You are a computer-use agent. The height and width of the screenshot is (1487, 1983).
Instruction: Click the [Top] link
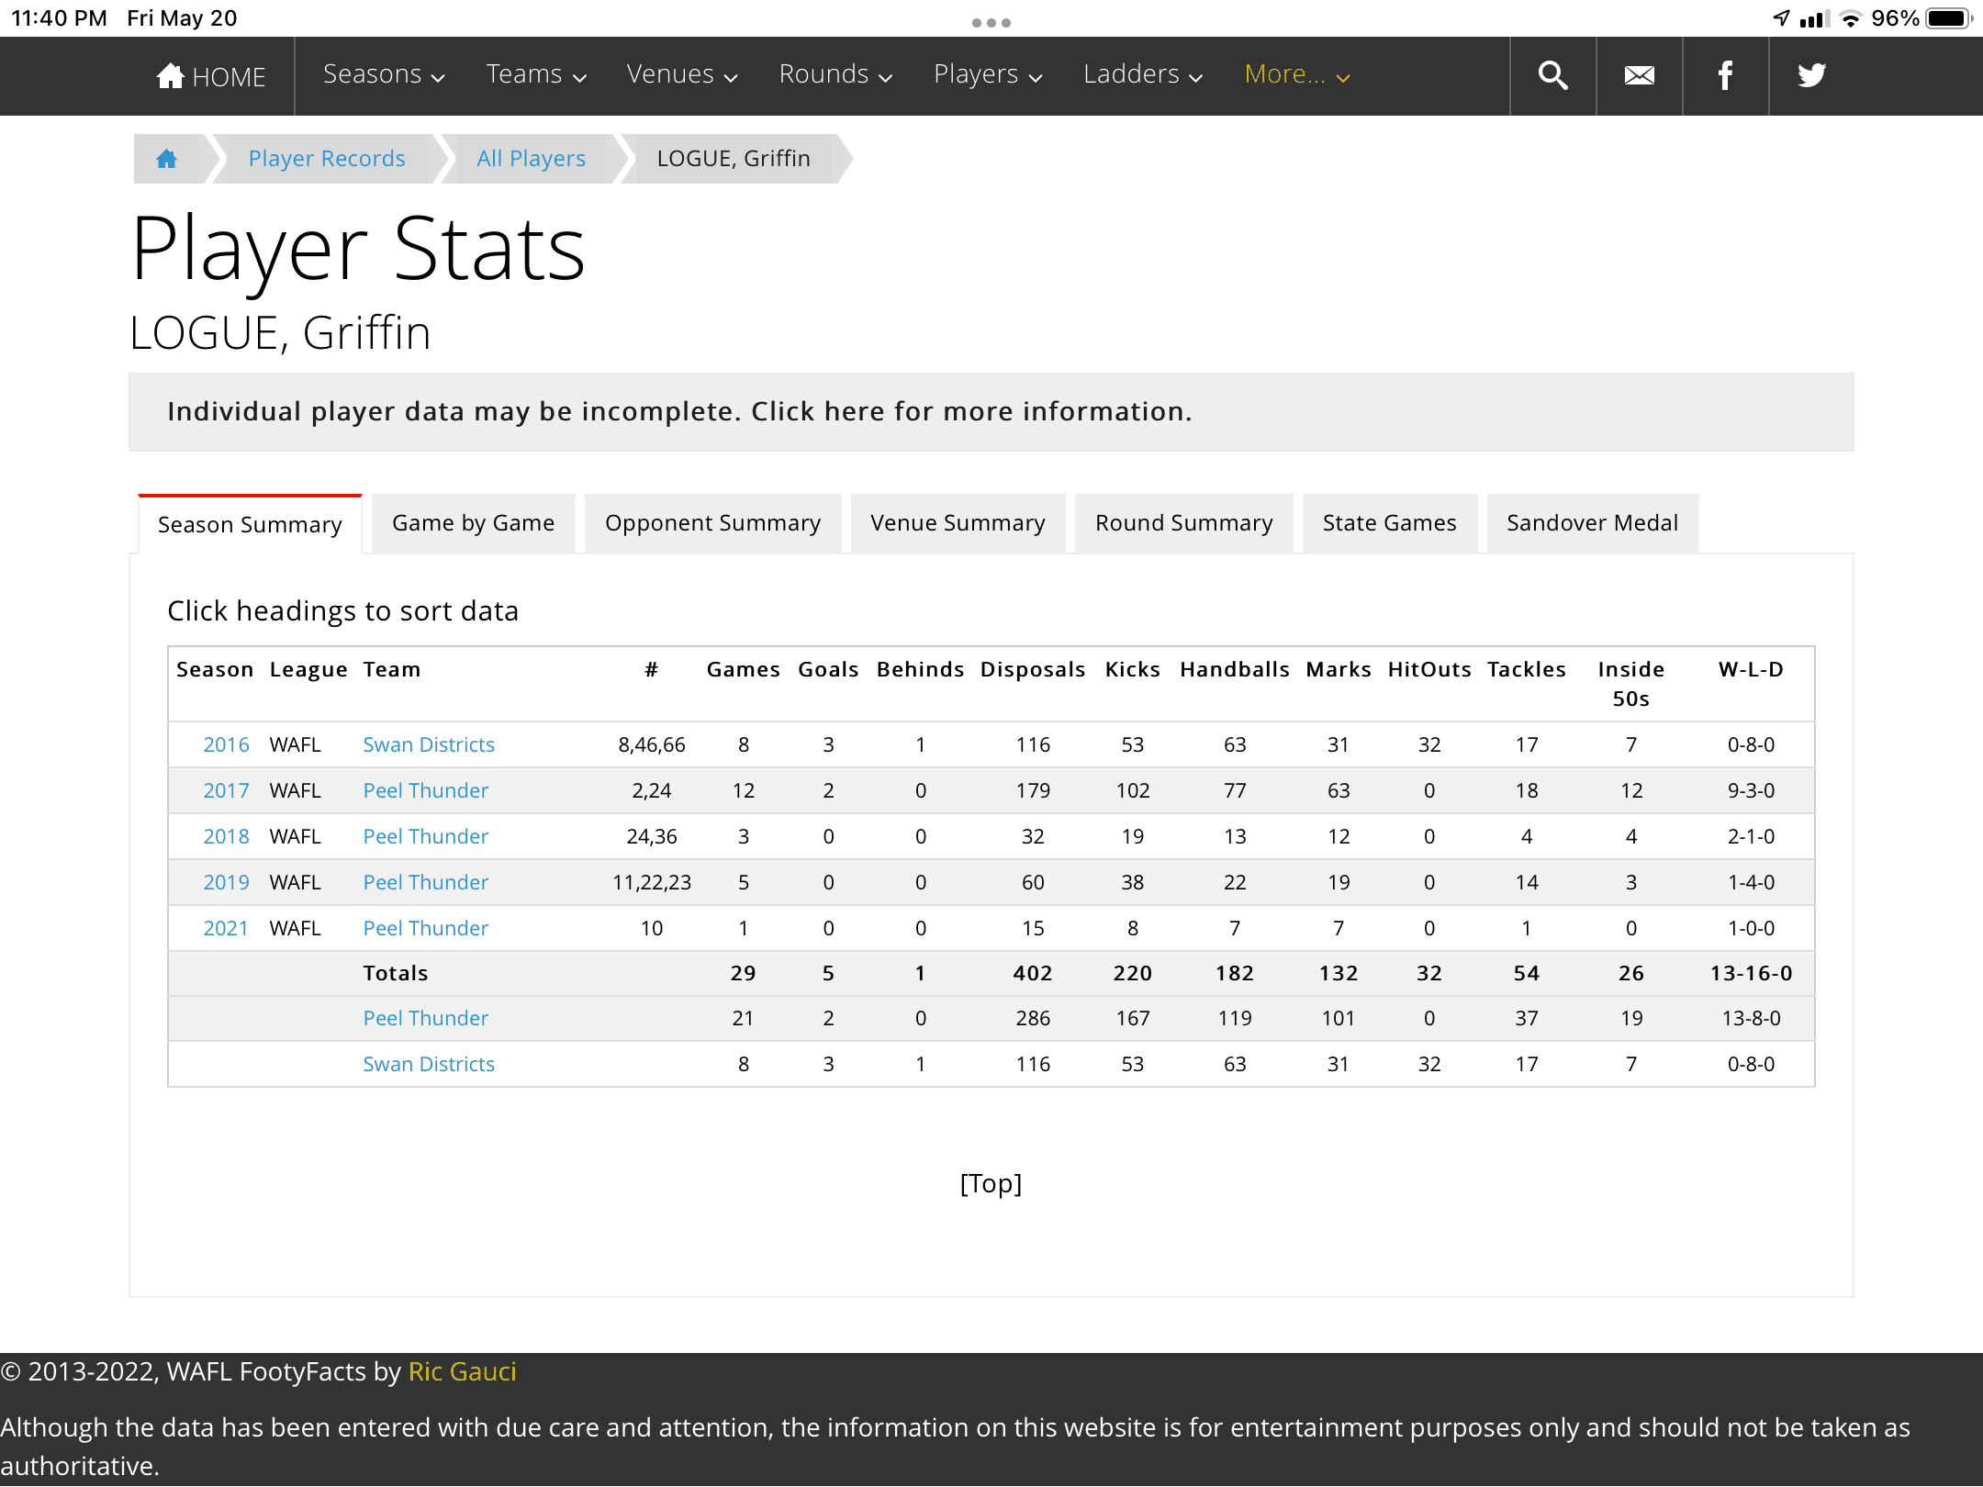991,1183
